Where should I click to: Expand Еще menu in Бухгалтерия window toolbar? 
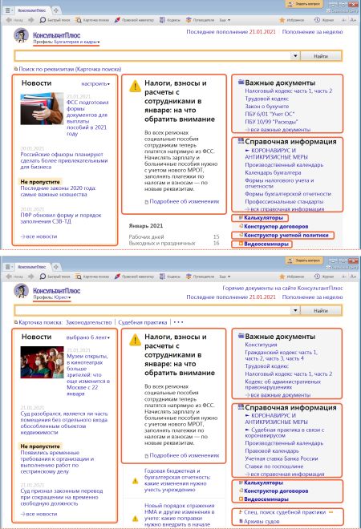coord(225,20)
